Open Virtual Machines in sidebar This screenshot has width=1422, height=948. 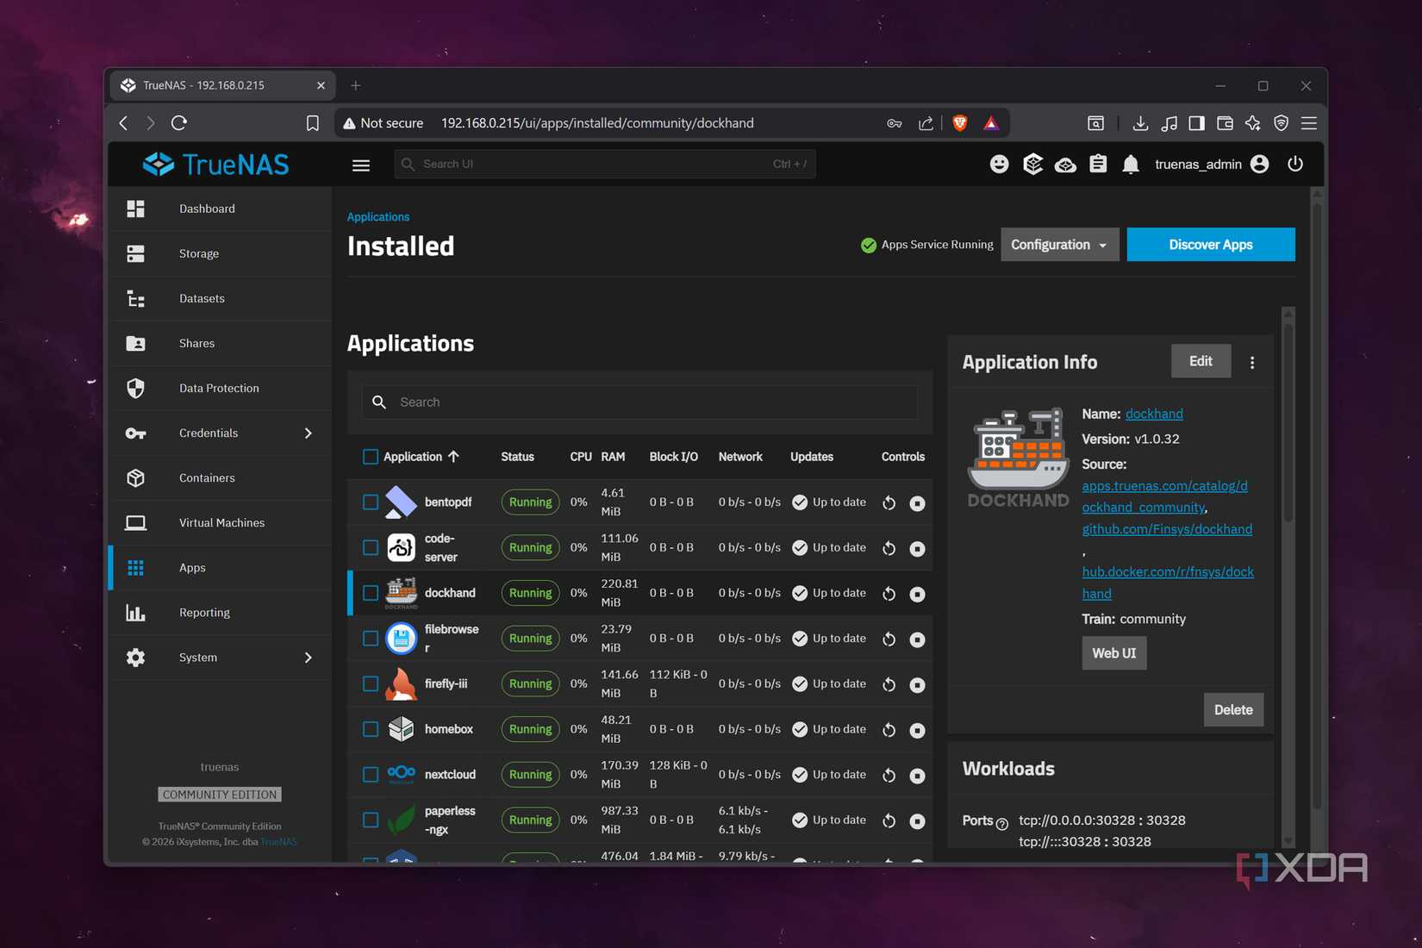coord(221,522)
